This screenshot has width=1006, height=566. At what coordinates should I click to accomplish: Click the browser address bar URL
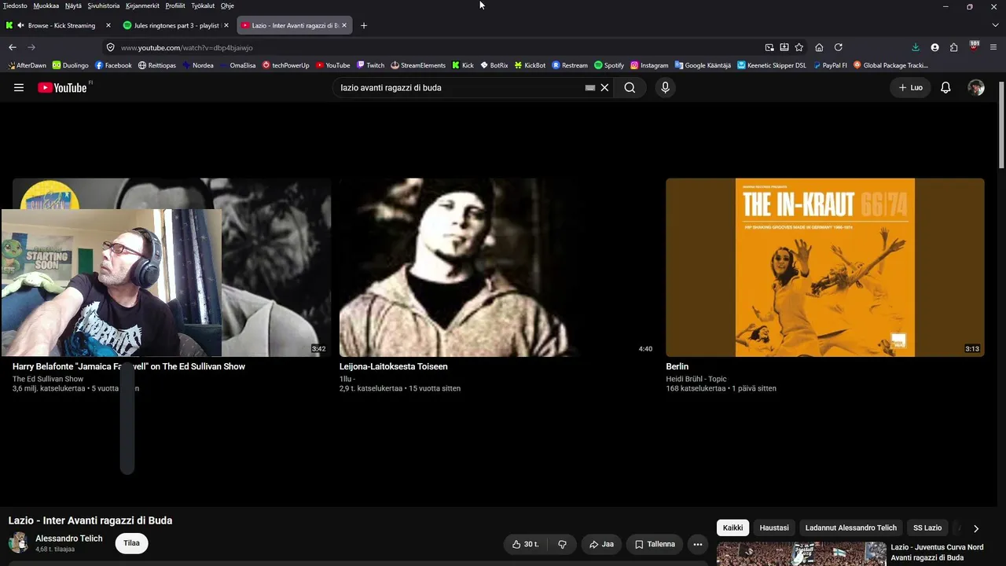(187, 47)
